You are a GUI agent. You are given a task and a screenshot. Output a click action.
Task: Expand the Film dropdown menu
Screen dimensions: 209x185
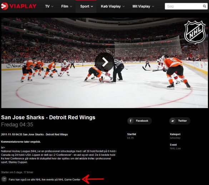(67, 6)
